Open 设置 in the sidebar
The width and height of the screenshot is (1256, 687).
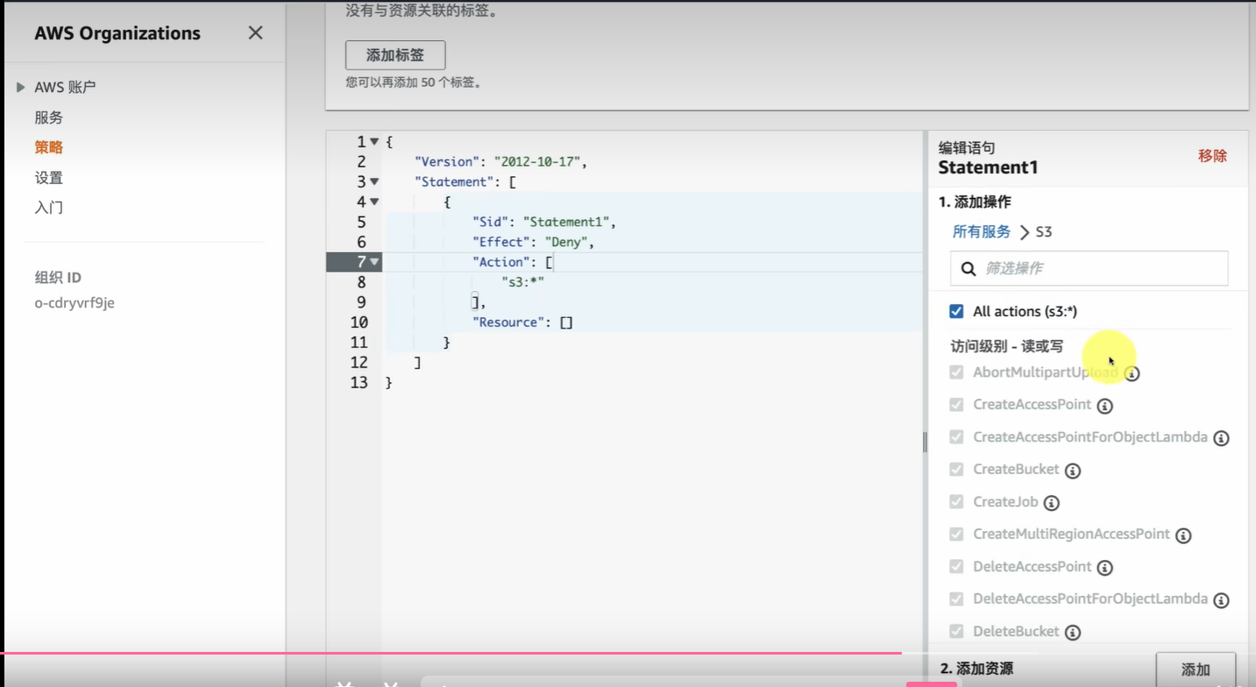[x=49, y=178]
